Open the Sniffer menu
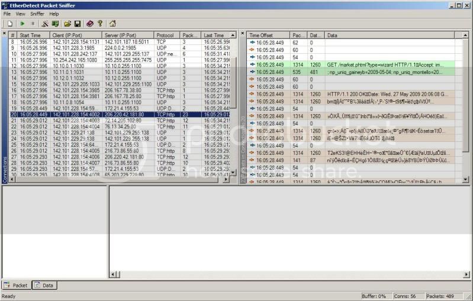The height and width of the screenshot is (301, 473). [x=37, y=14]
